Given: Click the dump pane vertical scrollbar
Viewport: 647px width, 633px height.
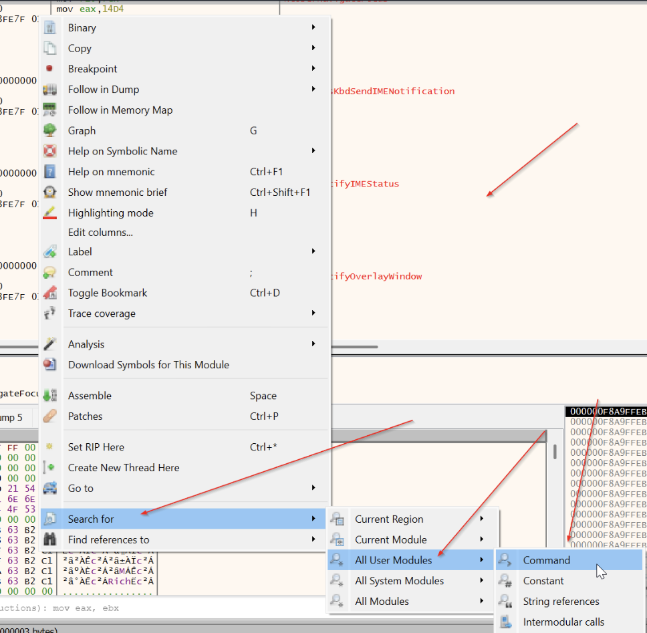Looking at the screenshot, I should click(x=554, y=452).
